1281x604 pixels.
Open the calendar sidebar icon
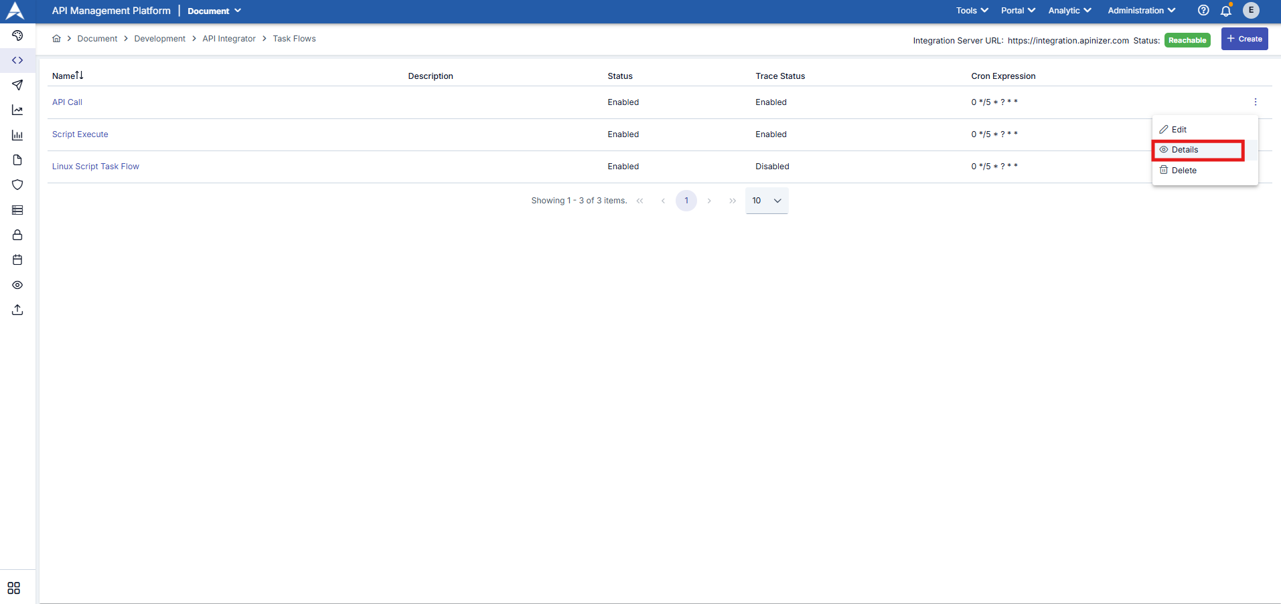[x=17, y=260]
